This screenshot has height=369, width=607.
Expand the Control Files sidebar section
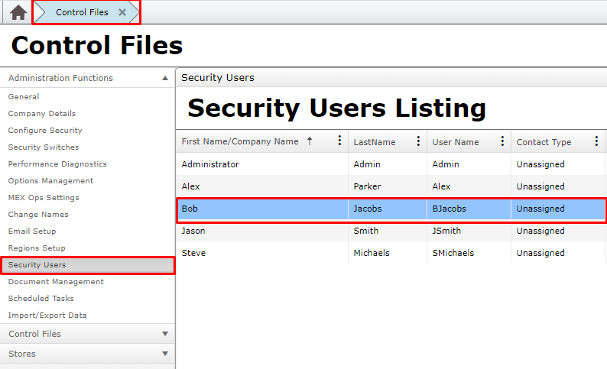(x=165, y=334)
